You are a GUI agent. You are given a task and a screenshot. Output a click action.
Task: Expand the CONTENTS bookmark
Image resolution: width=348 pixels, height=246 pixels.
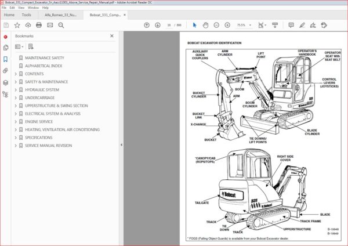pyautogui.click(x=16, y=74)
